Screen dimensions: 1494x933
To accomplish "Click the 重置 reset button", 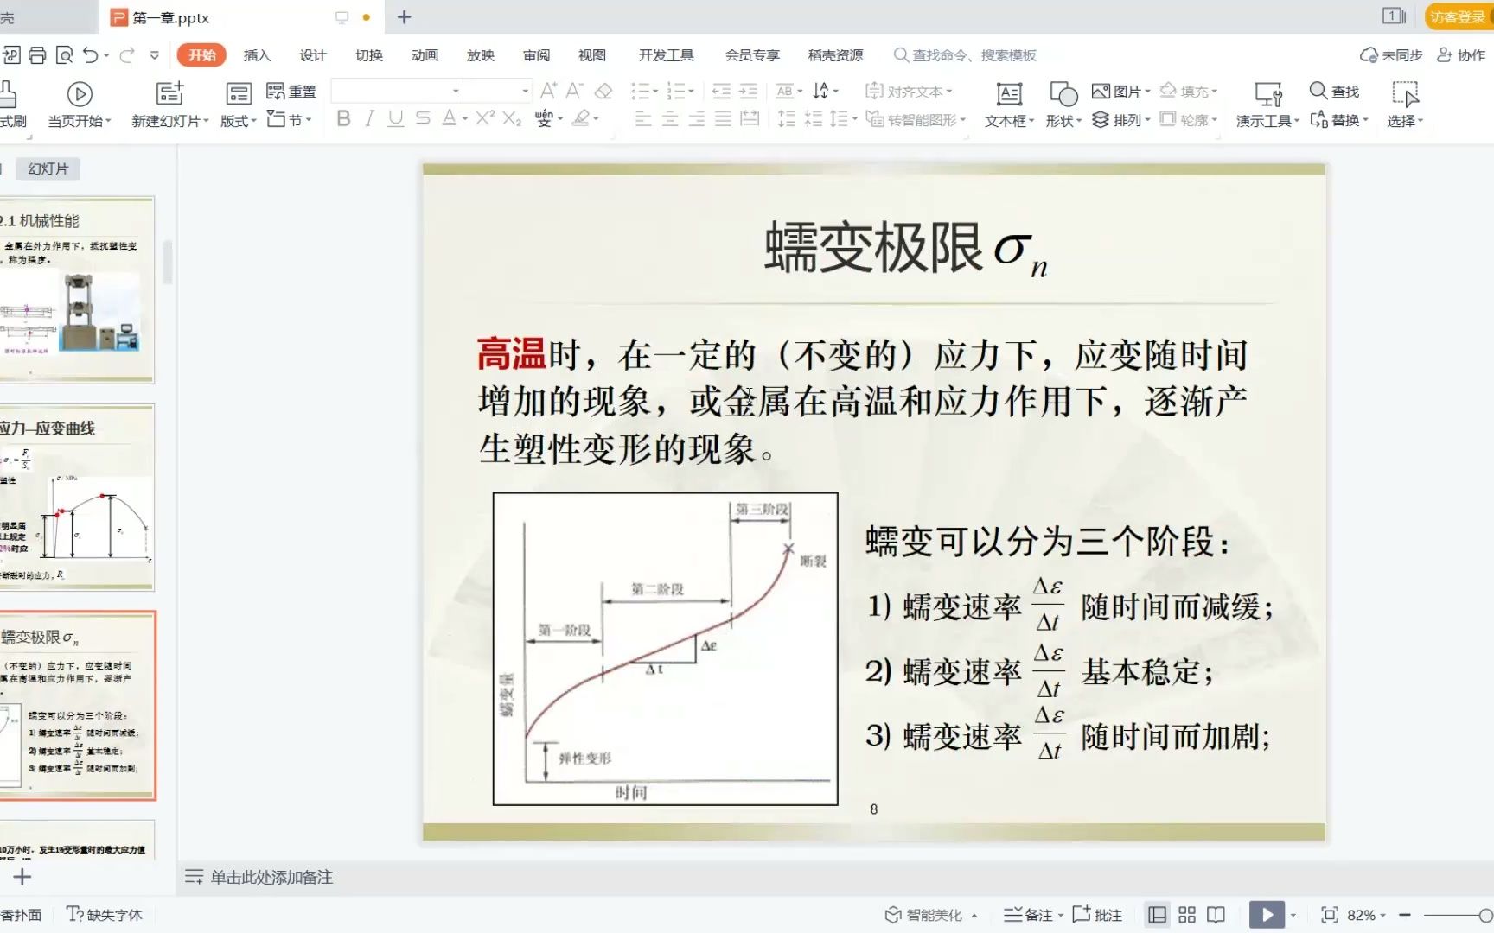I will pyautogui.click(x=291, y=91).
